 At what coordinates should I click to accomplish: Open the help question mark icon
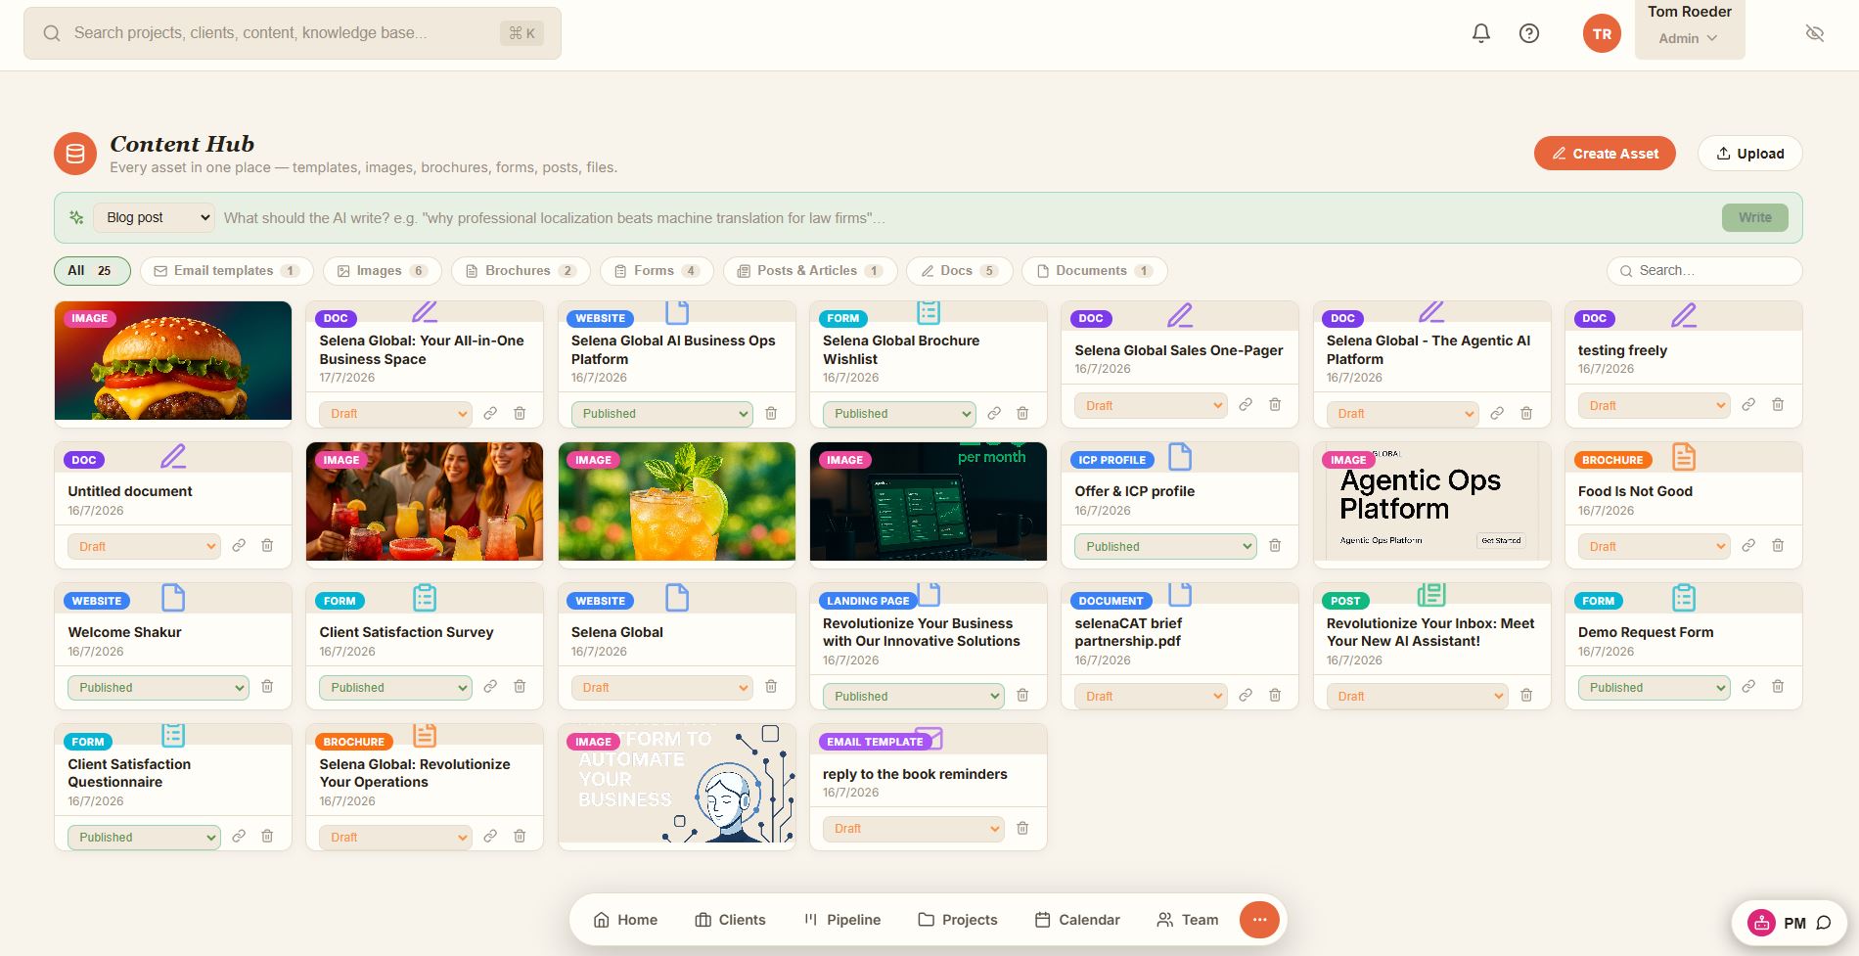[x=1529, y=33]
